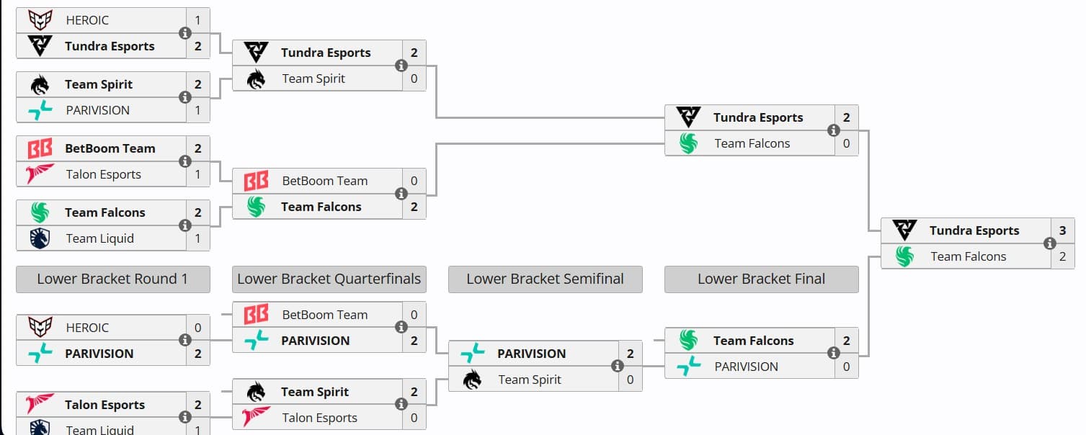Screen dimensions: 1086x435
Task: Select the Tundra Esports logo in the grand final
Action: [x=905, y=230]
